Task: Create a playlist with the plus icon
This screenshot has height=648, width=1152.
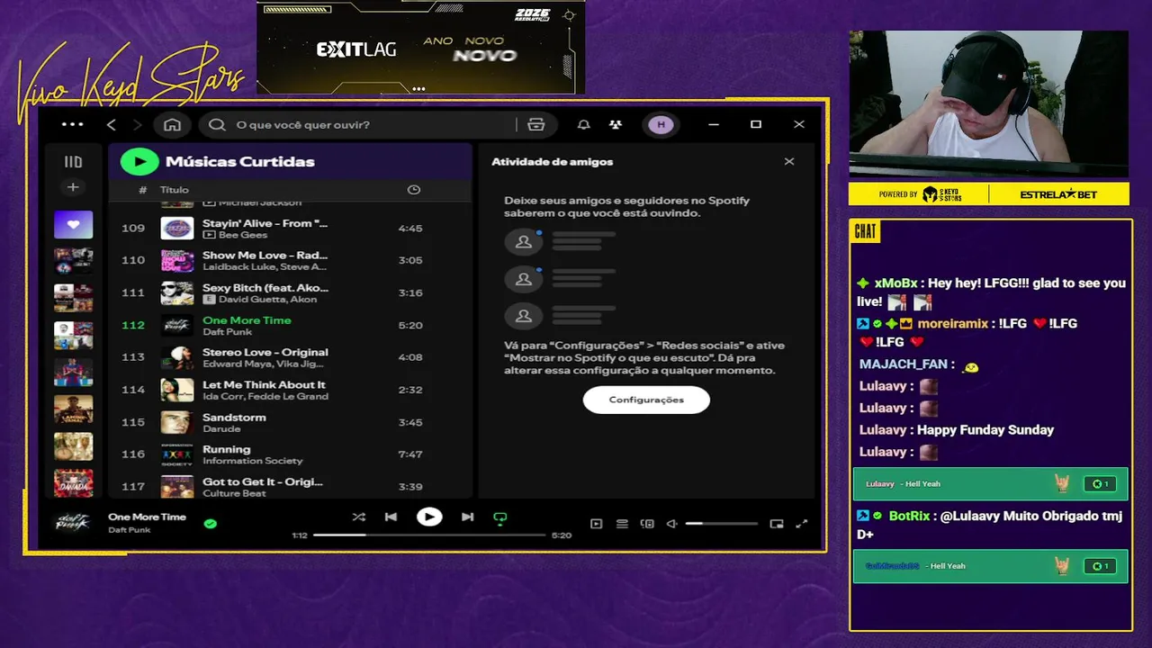Action: tap(74, 187)
